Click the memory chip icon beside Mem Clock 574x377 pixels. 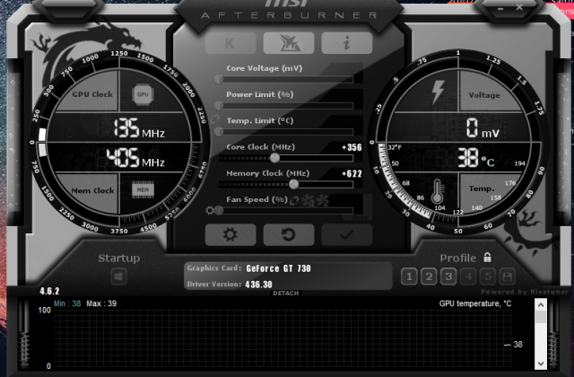pos(143,190)
